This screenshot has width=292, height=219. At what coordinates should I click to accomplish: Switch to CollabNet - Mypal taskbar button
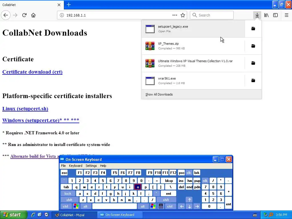click(x=74, y=215)
